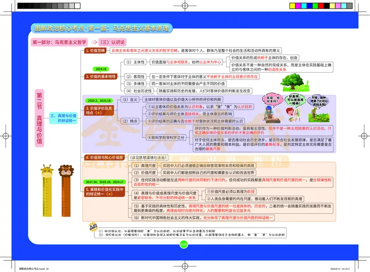Toggle the badge 2020.2、2023,18
Viewport: 370px width, 272px height.
coord(99,100)
